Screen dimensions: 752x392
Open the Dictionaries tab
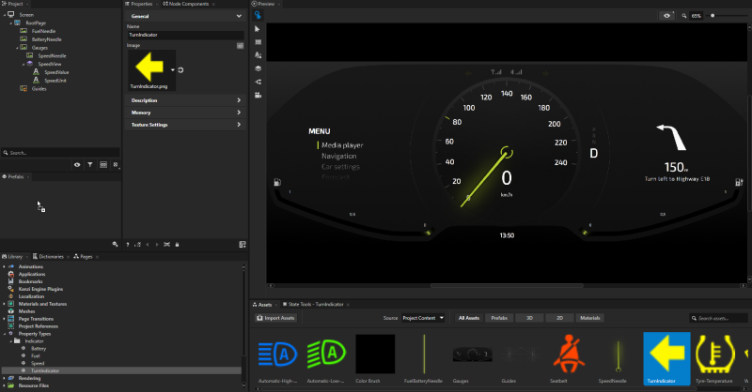tap(52, 256)
